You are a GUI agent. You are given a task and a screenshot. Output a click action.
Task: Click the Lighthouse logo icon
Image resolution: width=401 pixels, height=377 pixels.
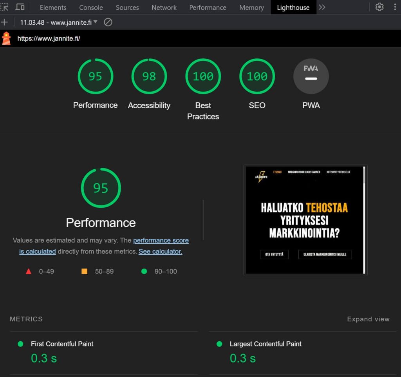click(x=6, y=38)
